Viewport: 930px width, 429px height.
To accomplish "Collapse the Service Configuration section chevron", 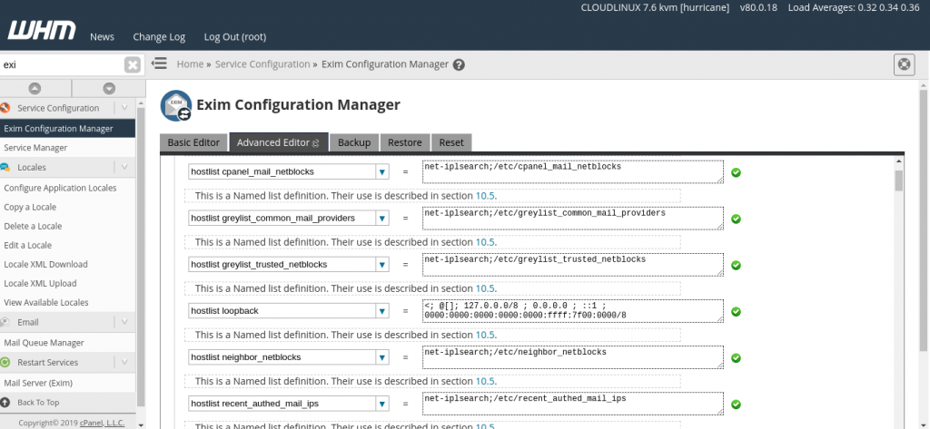I will [124, 108].
